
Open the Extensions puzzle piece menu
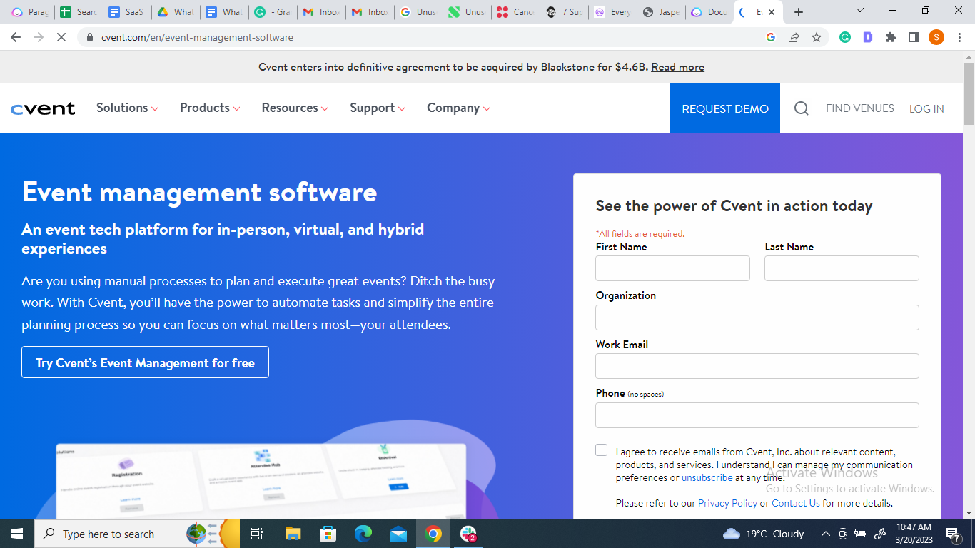pos(891,37)
